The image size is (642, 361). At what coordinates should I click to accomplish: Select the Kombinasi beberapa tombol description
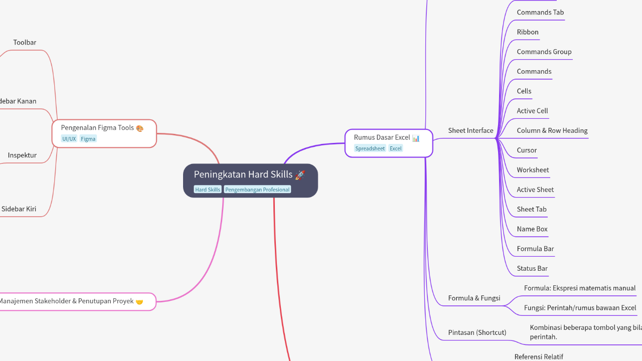pos(586,332)
